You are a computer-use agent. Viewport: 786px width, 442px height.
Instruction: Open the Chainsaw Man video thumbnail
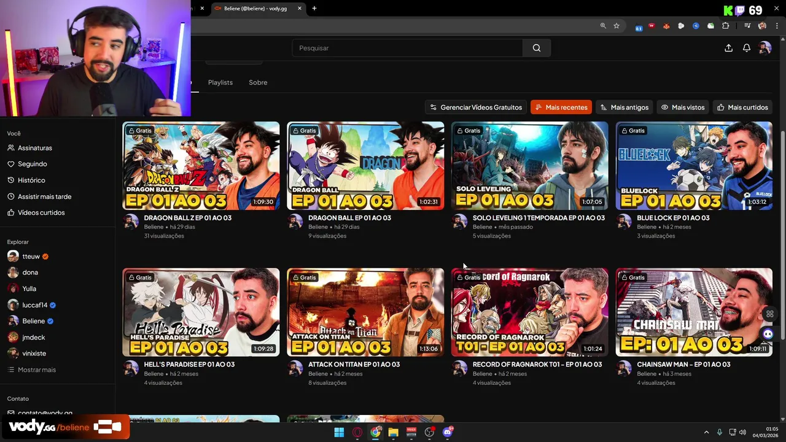(x=694, y=312)
